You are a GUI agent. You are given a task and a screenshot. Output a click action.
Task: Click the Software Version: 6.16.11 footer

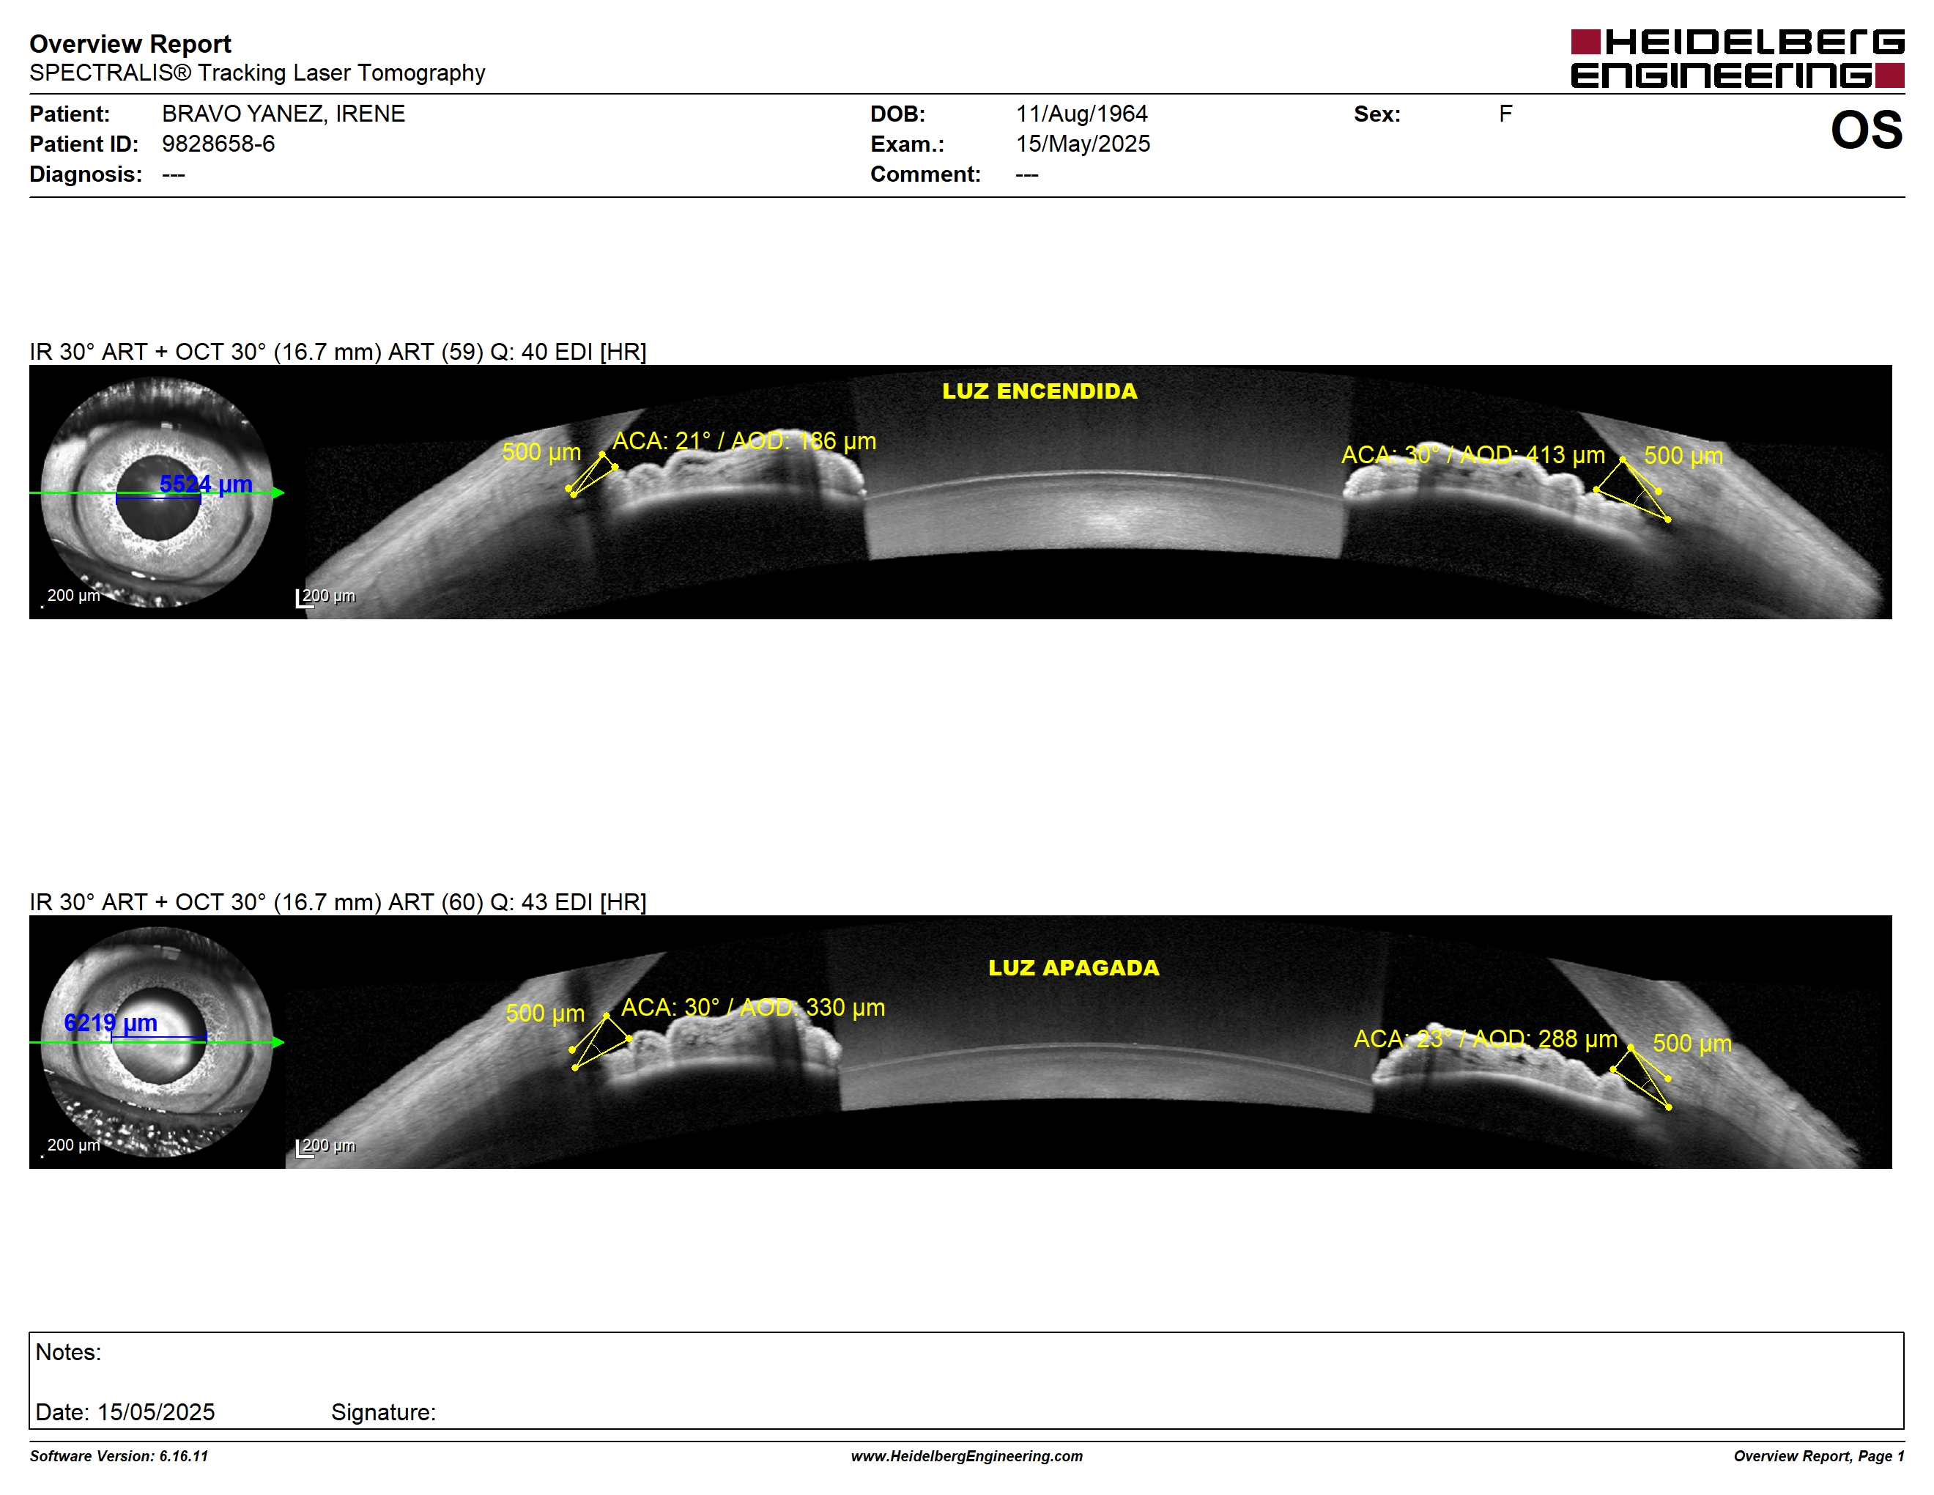[119, 1456]
